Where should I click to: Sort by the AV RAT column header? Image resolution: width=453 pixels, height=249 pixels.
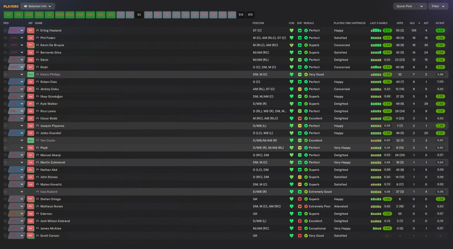pyautogui.click(x=440, y=23)
